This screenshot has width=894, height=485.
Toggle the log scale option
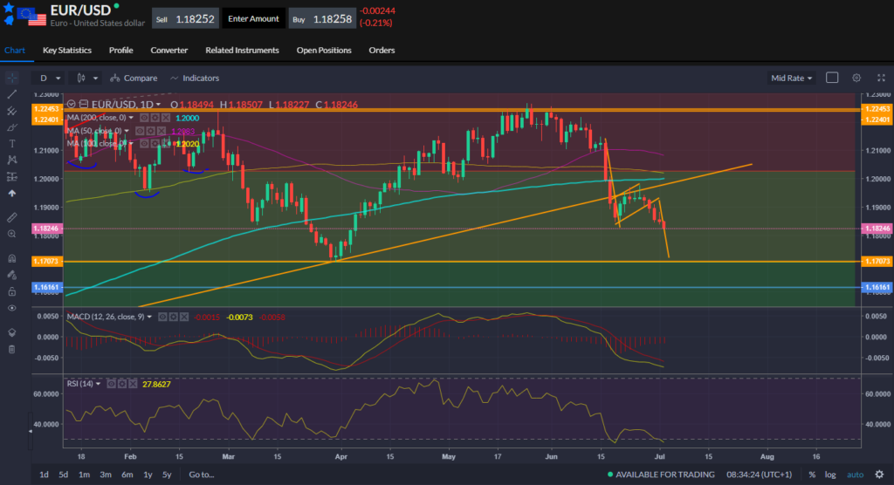(x=830, y=475)
